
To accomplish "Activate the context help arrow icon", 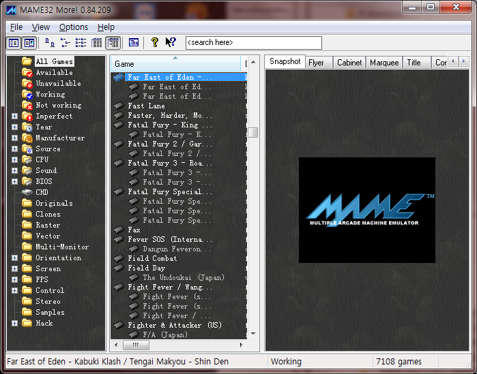I will pos(171,42).
